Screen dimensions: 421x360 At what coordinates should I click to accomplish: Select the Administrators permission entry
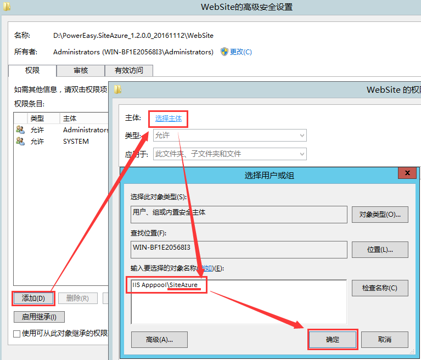click(61, 130)
